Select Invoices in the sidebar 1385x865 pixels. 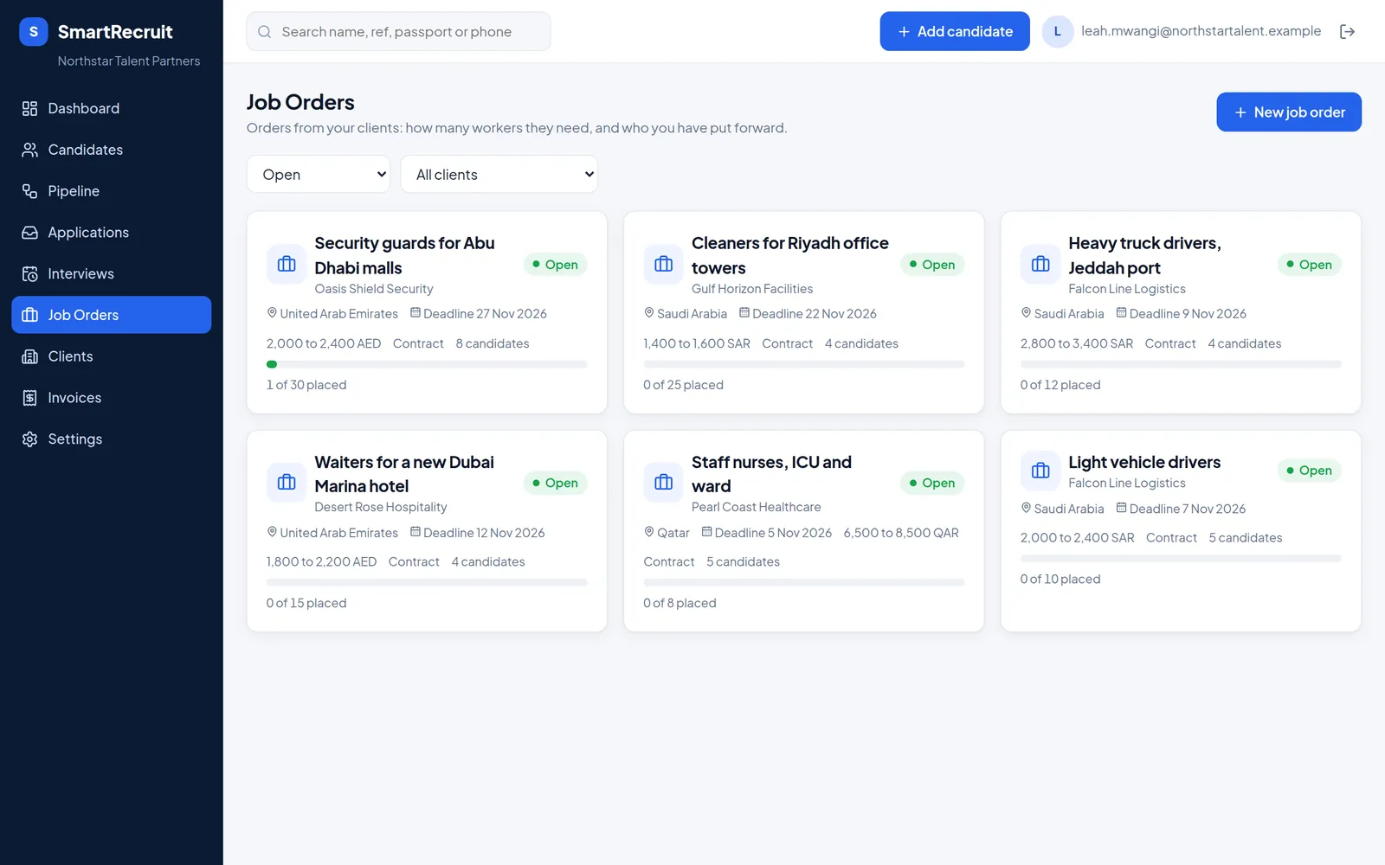click(x=112, y=398)
